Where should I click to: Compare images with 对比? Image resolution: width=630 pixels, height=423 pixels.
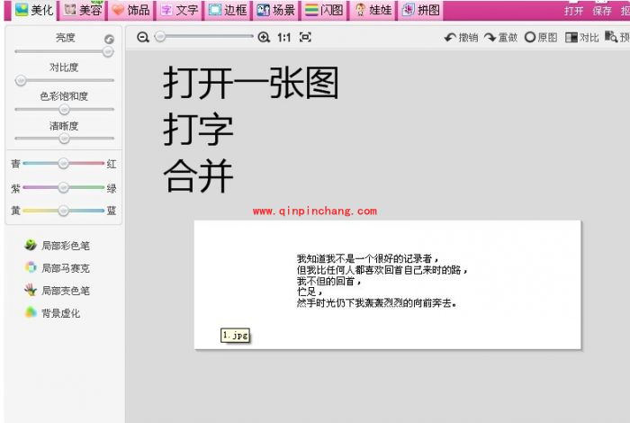tap(581, 38)
